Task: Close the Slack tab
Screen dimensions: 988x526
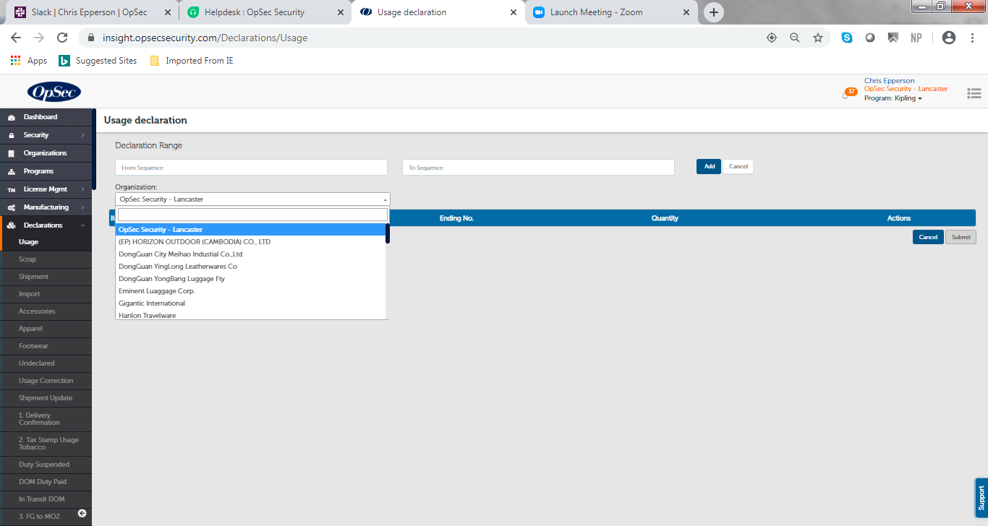Action: pyautogui.click(x=167, y=12)
